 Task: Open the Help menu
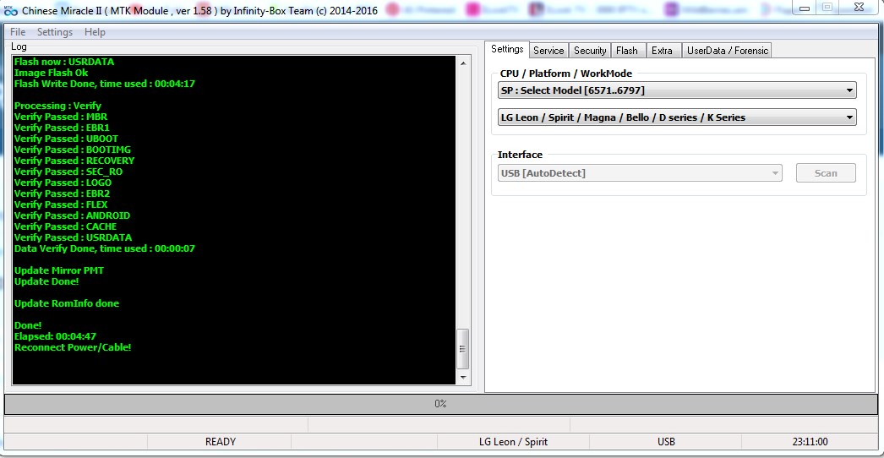[x=95, y=32]
